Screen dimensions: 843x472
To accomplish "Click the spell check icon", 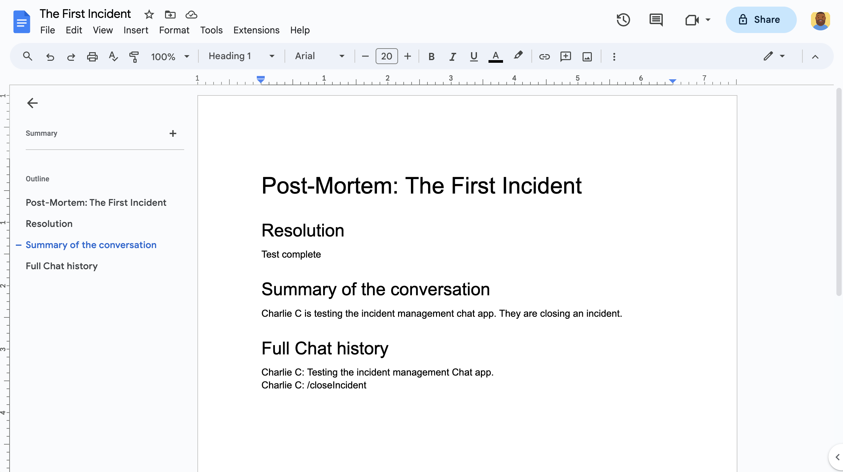I will coord(113,56).
